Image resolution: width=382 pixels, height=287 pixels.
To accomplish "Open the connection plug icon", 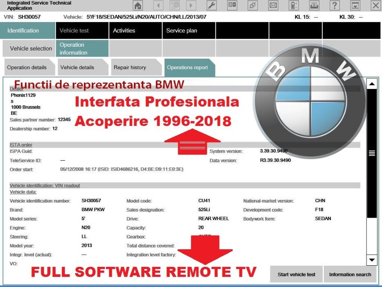I will (x=253, y=5).
